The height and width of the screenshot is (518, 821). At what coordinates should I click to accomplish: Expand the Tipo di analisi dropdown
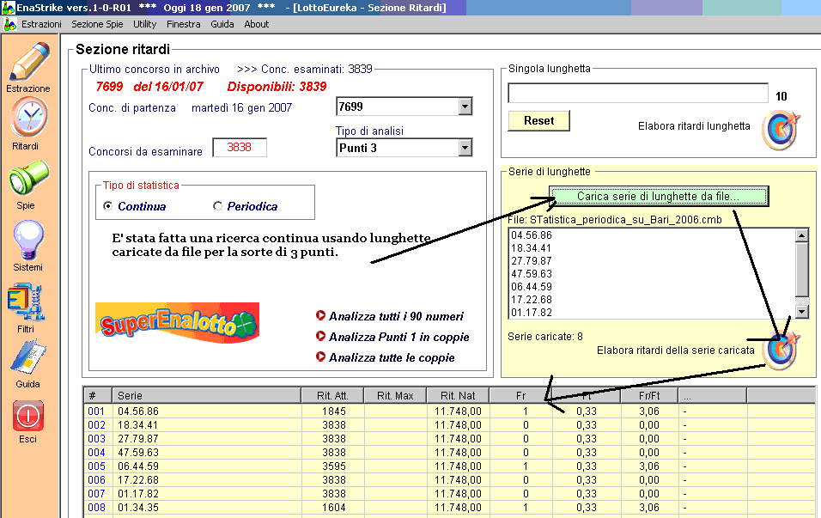coord(465,148)
